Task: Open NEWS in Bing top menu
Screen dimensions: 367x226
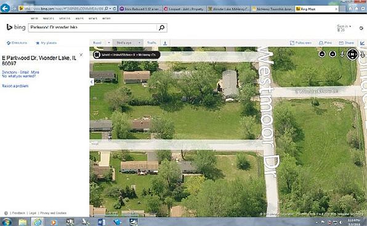Action: coord(93,18)
